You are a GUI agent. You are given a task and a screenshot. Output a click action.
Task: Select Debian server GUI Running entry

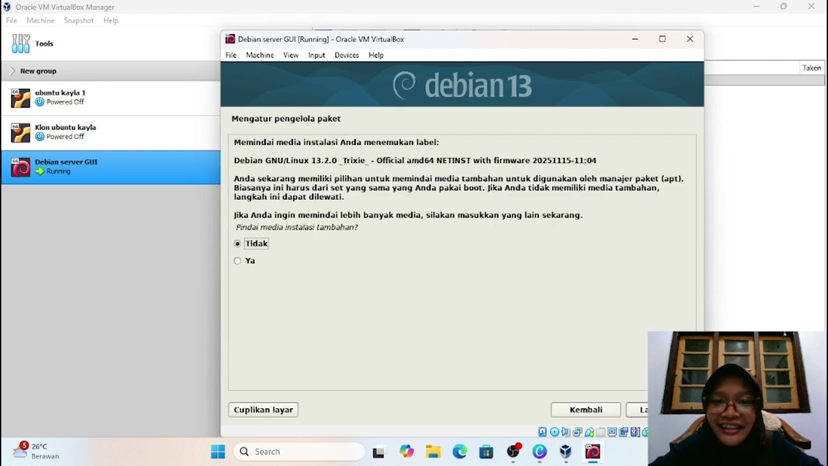click(110, 167)
